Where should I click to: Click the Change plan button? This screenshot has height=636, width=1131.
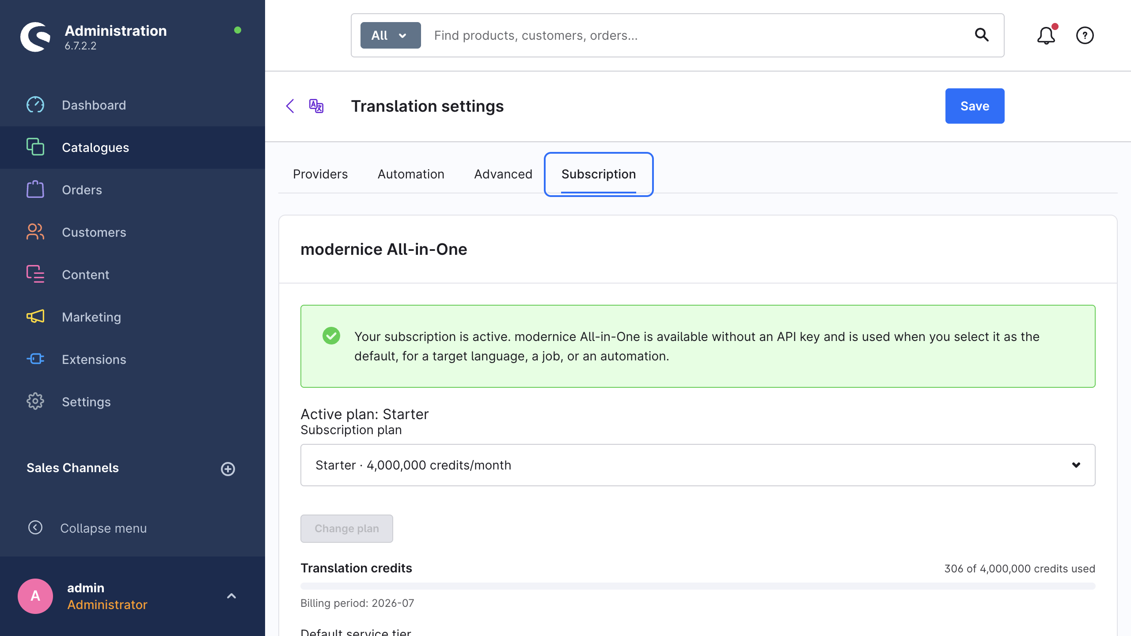click(x=347, y=528)
